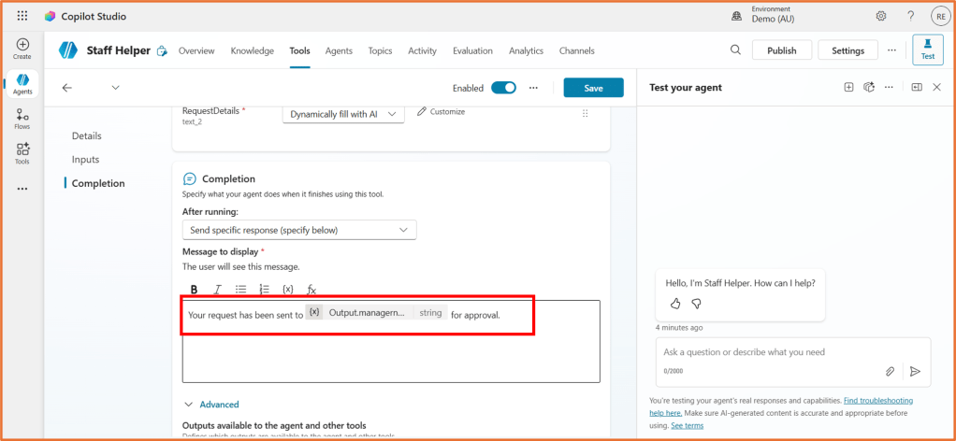
Task: Click the Ask a question input field
Action: (767, 352)
